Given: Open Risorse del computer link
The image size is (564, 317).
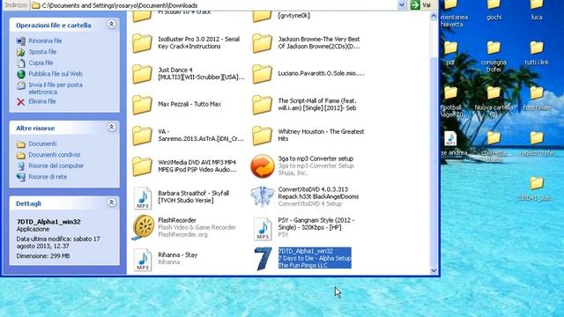Looking at the screenshot, I should pyautogui.click(x=56, y=166).
